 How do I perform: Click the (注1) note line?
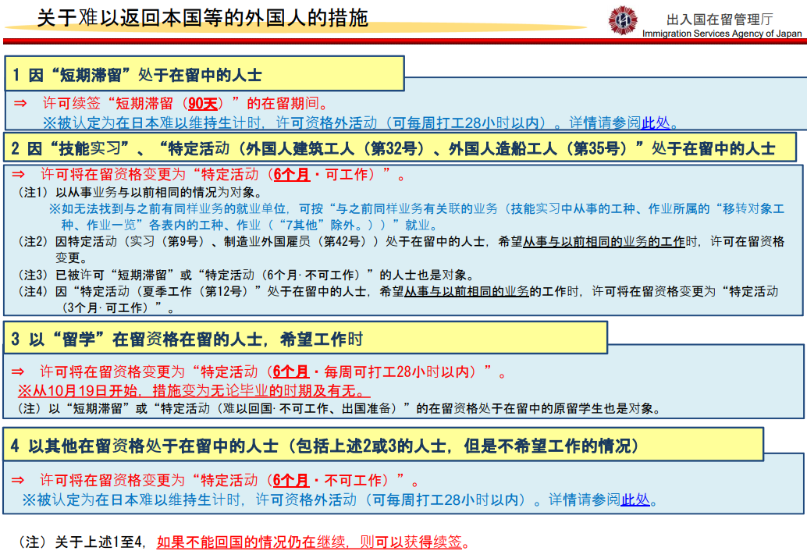click(x=139, y=193)
